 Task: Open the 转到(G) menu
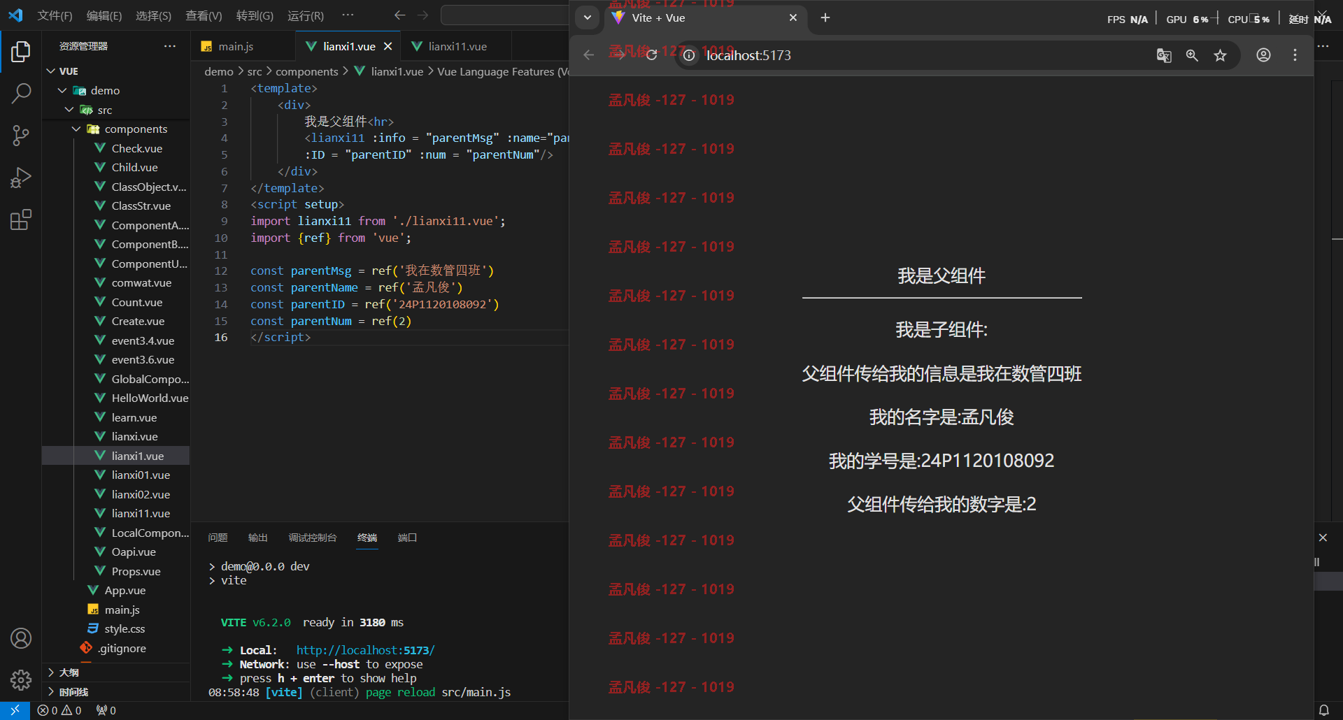point(255,15)
